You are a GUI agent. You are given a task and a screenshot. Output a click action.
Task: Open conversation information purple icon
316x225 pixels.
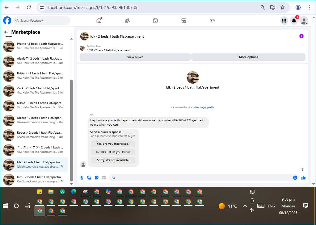coord(301,36)
